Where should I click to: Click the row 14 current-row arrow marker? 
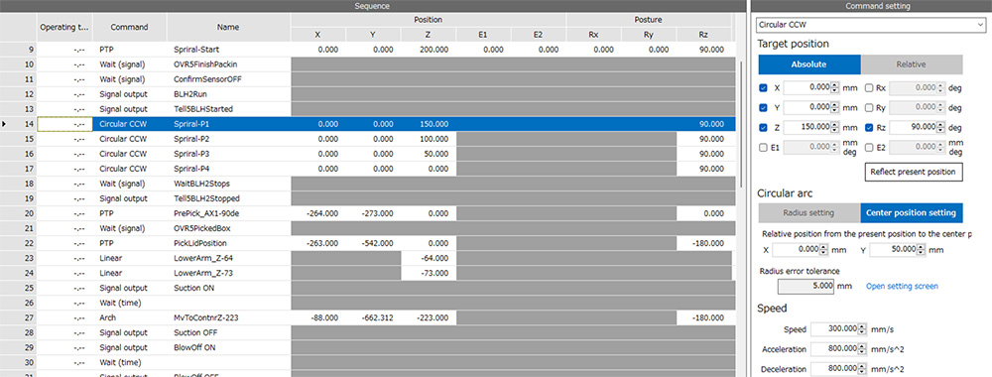click(5, 124)
